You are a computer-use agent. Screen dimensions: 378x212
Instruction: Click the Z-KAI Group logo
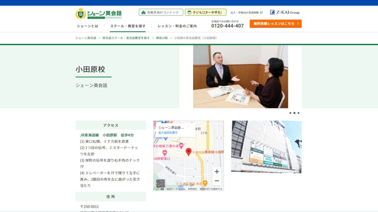pyautogui.click(x=285, y=12)
